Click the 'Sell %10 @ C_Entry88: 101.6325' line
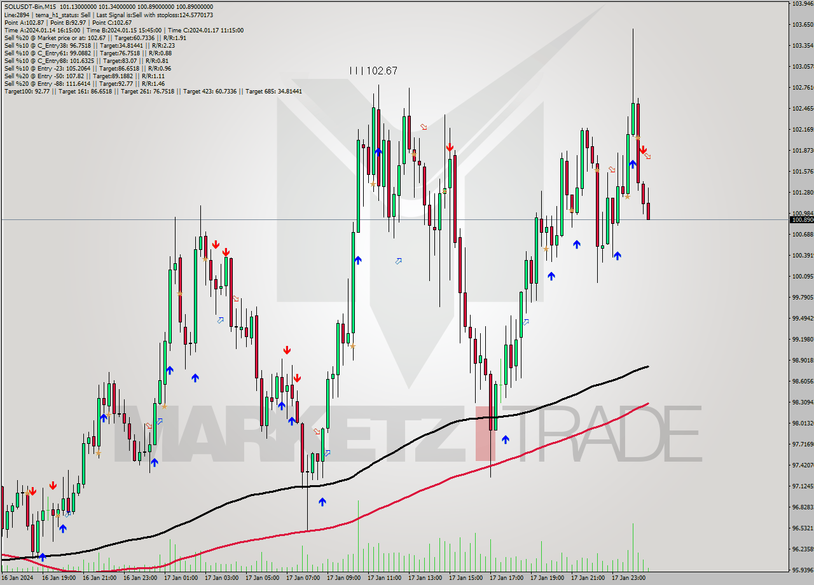The height and width of the screenshot is (585, 814). click(86, 60)
